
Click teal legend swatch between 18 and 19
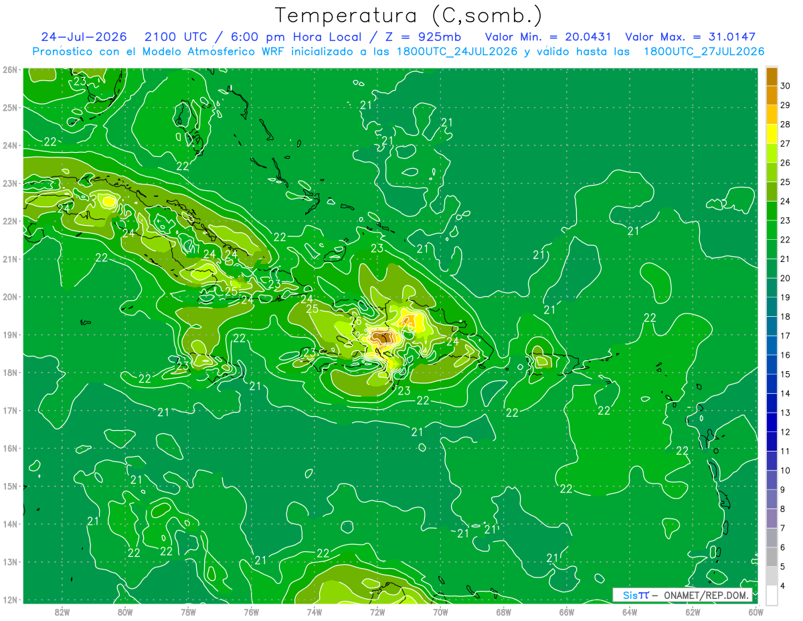(772, 306)
